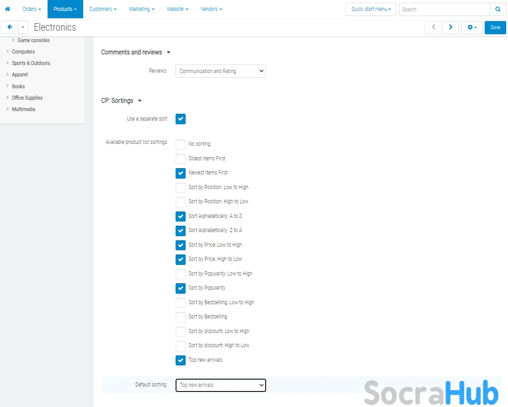
Task: Click the back arrow button
Action: pyautogui.click(x=10, y=27)
